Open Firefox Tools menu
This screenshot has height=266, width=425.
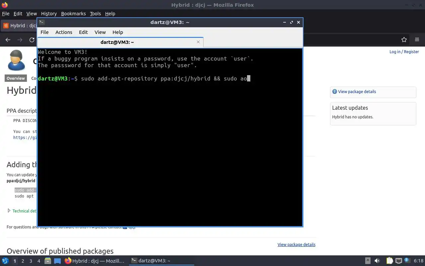coord(95,14)
